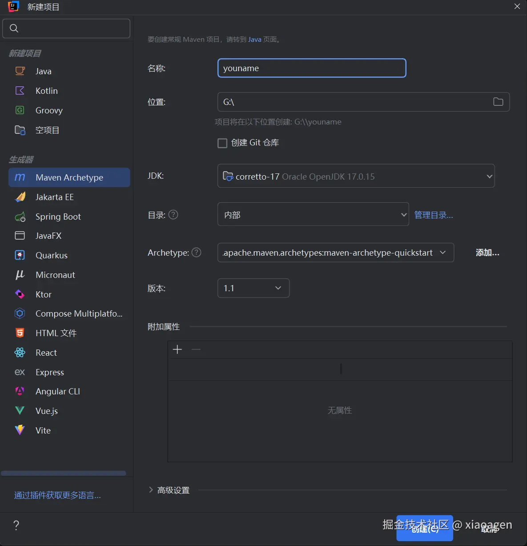Click the blue 创建 button
This screenshot has height=546, width=527.
[x=425, y=528]
